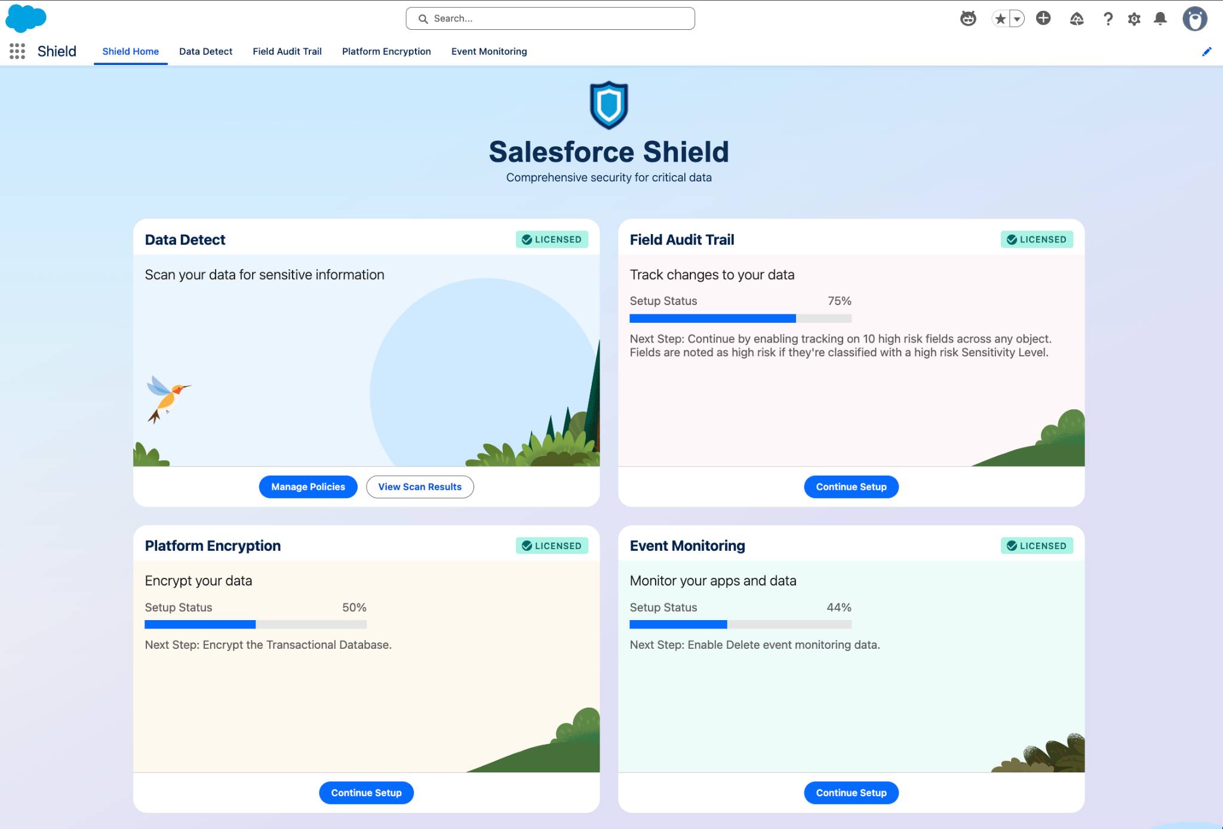This screenshot has width=1223, height=829.
Task: Switch to the Shield Home tab
Action: click(130, 51)
